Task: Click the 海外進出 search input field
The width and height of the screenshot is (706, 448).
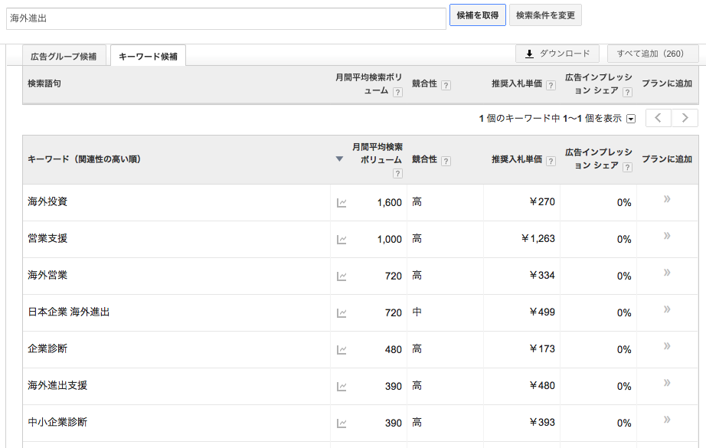Action: [x=226, y=18]
